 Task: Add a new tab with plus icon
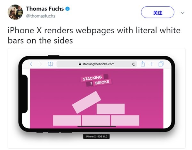(151, 64)
